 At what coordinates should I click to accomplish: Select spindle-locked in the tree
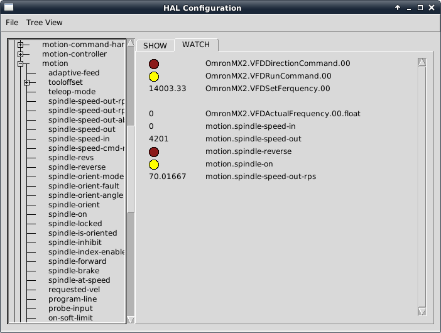(75, 224)
